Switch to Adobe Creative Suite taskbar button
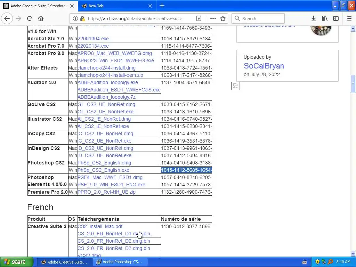Viewport: 356px width, 267px height. click(x=64, y=262)
